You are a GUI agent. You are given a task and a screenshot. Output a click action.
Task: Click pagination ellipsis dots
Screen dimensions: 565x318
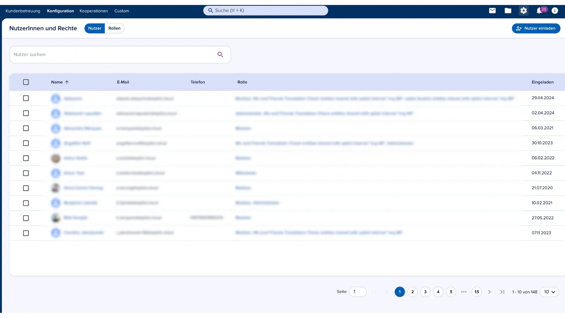pyautogui.click(x=464, y=292)
